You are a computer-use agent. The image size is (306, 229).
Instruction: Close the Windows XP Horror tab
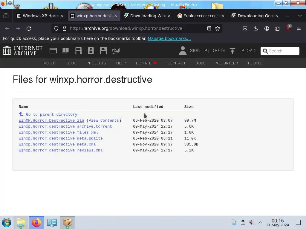(62, 16)
